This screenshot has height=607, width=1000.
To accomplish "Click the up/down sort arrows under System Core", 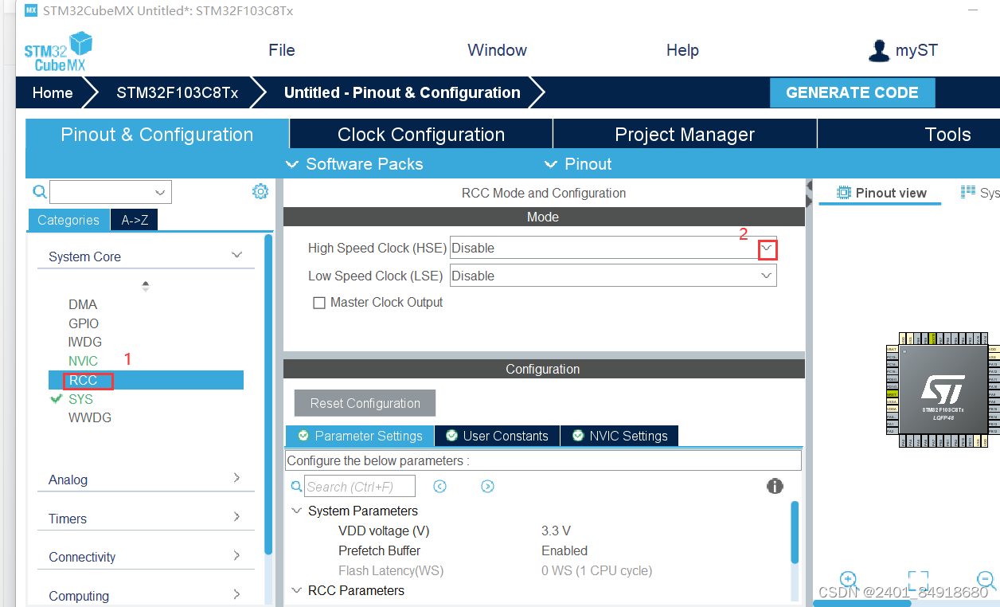I will point(145,286).
